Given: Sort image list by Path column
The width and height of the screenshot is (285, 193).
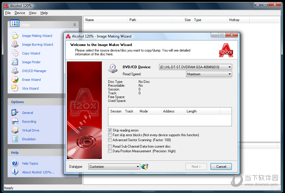Looking at the screenshot, I should point(150,20).
